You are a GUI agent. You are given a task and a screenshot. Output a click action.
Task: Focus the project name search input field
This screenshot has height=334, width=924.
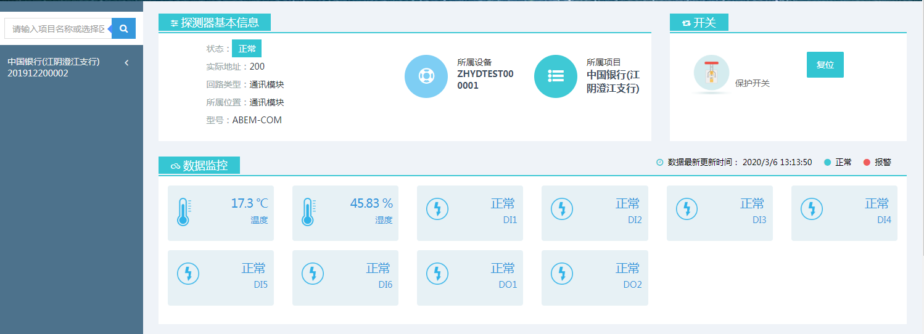[x=58, y=28]
